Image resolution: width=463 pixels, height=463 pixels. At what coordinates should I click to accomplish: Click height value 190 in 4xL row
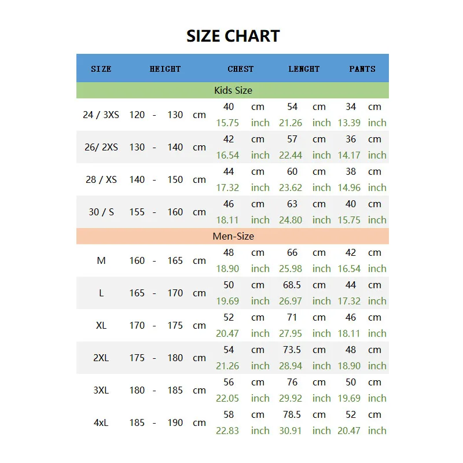click(175, 423)
